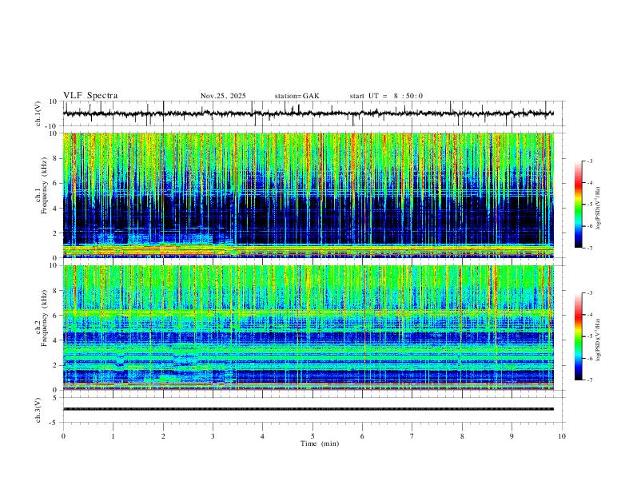Screen dimensions: 633x489
Task: Click time axis tick label "5"
Action: pyautogui.click(x=313, y=436)
